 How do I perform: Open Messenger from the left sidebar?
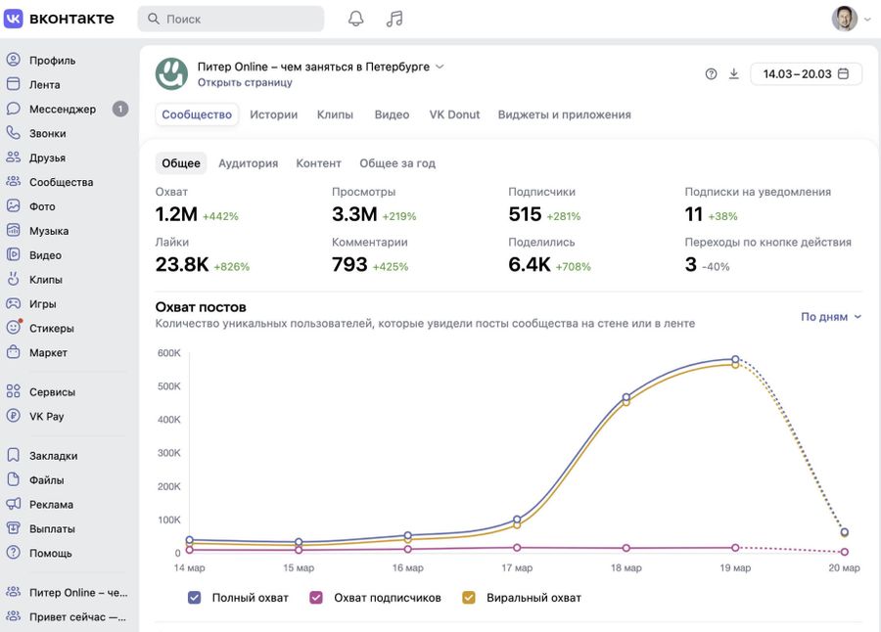click(63, 110)
